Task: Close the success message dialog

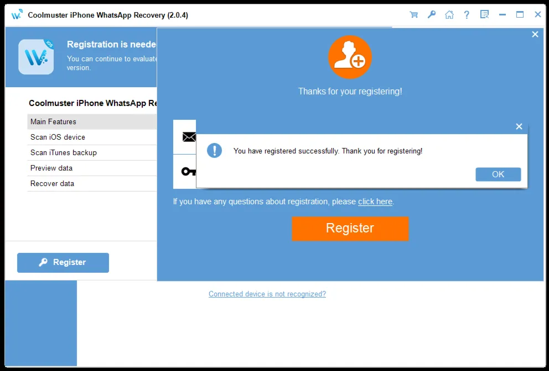Action: 519,126
